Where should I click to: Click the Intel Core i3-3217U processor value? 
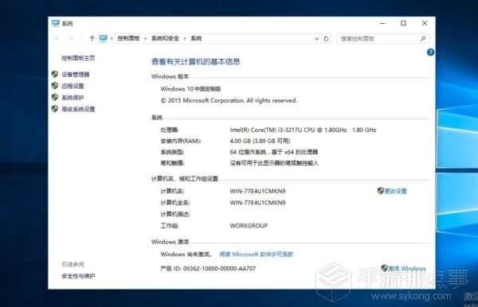coord(303,130)
